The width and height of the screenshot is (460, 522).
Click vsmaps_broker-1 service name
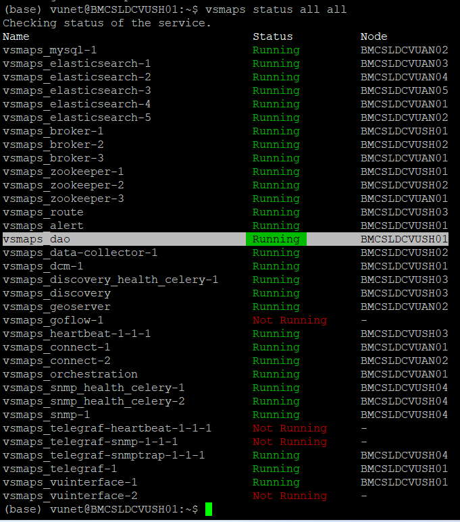click(x=53, y=131)
